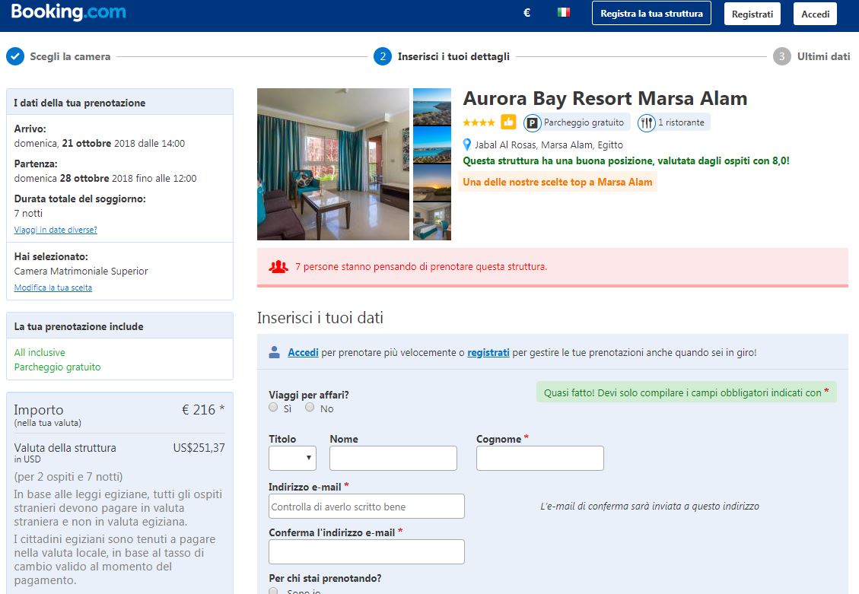Click the Quasi fatto green notice
This screenshot has width=859, height=594.
pyautogui.click(x=686, y=392)
